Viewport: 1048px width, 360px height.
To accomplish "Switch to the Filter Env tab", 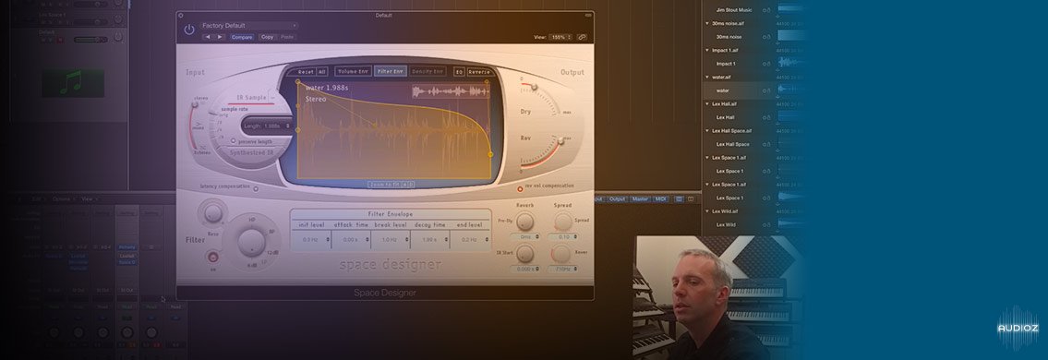I will 390,71.
